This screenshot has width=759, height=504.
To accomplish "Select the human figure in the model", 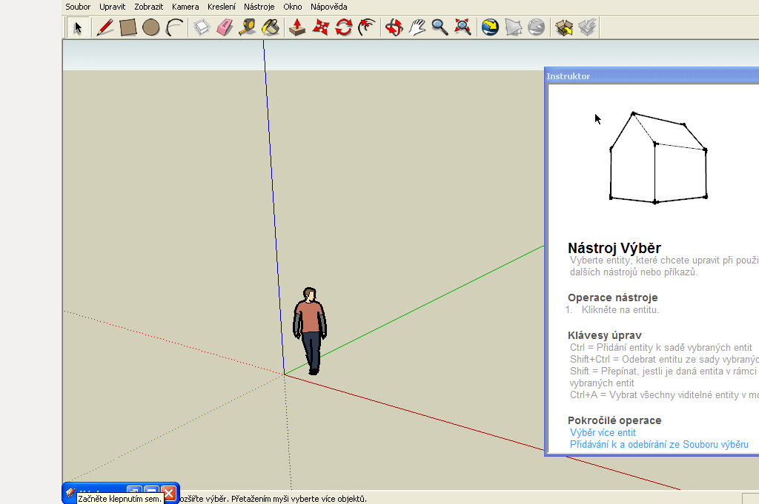I will pos(310,331).
